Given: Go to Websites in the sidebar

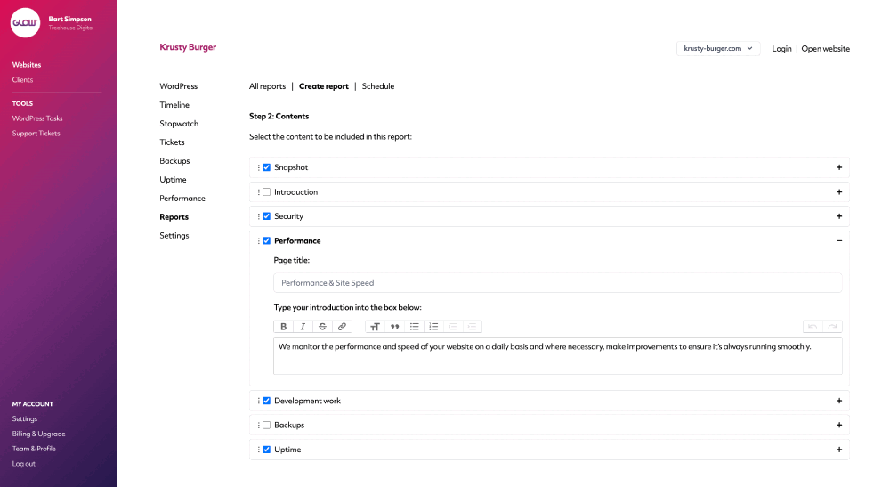Looking at the screenshot, I should tap(27, 65).
